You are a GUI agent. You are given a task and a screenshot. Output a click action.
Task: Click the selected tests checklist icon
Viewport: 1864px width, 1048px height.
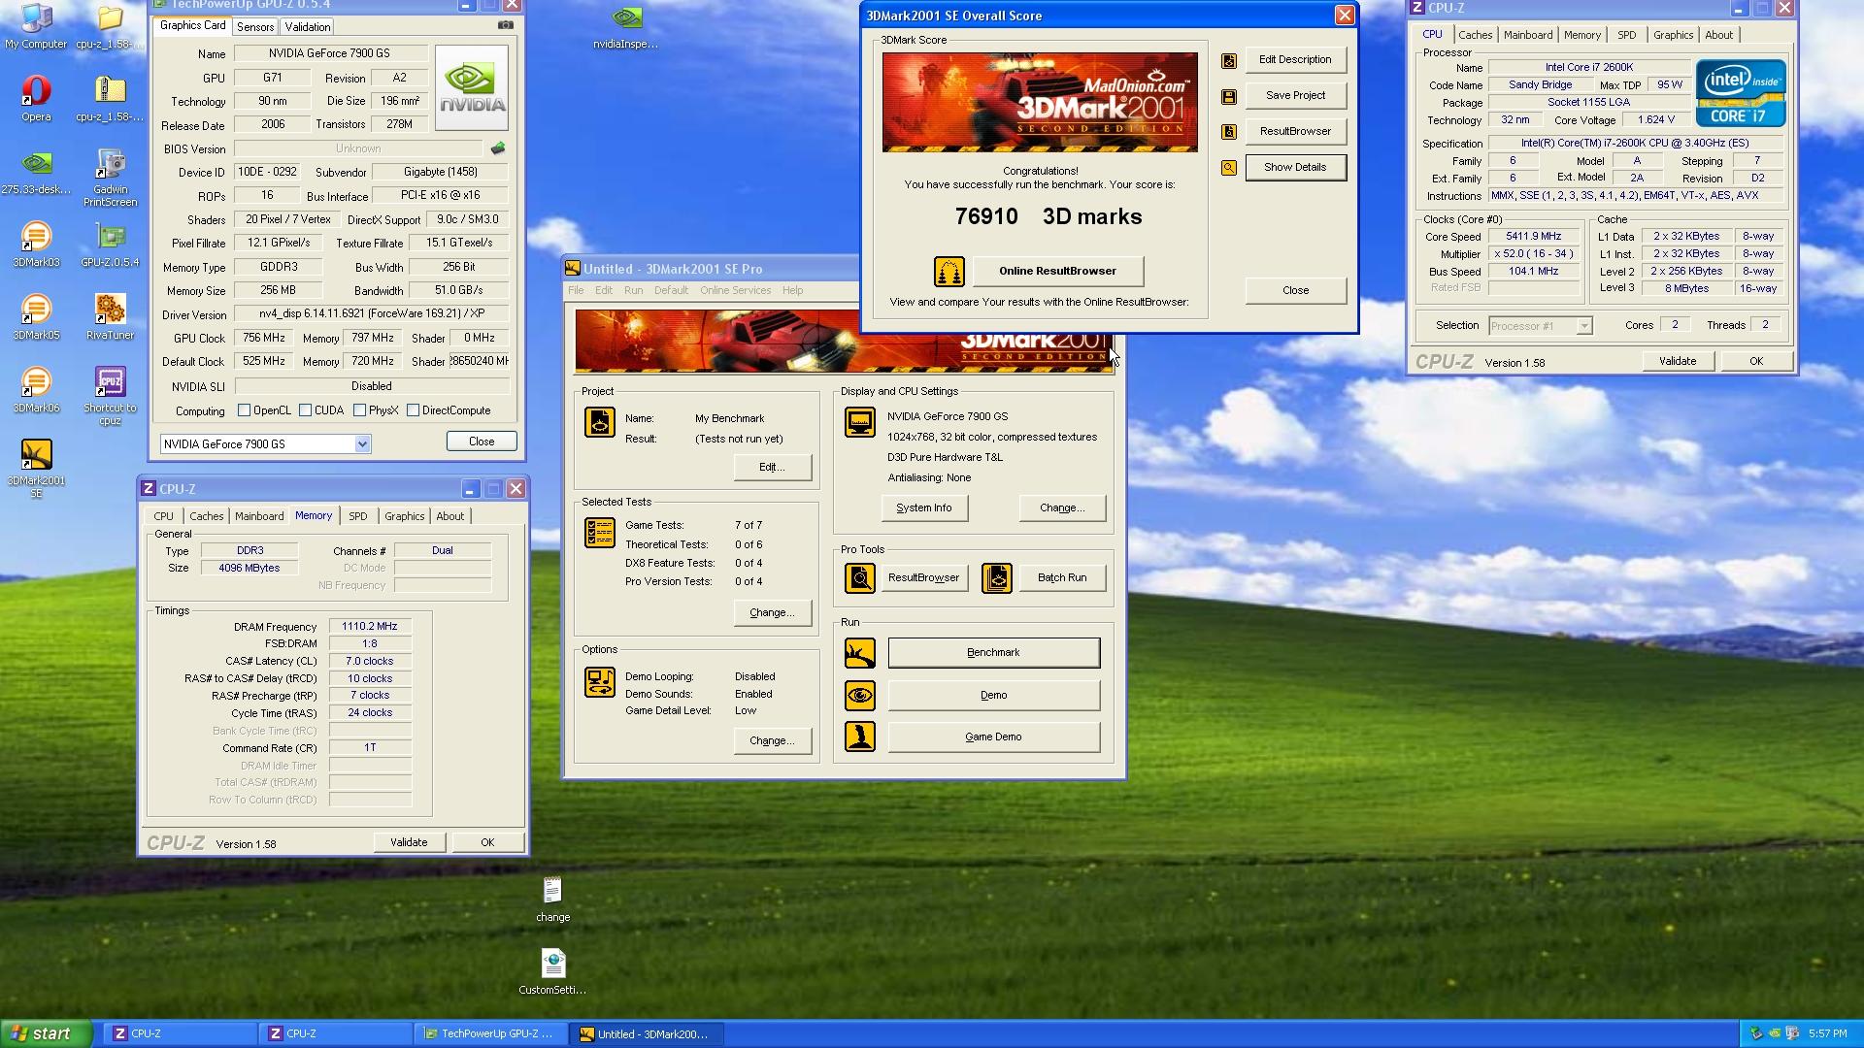point(599,533)
